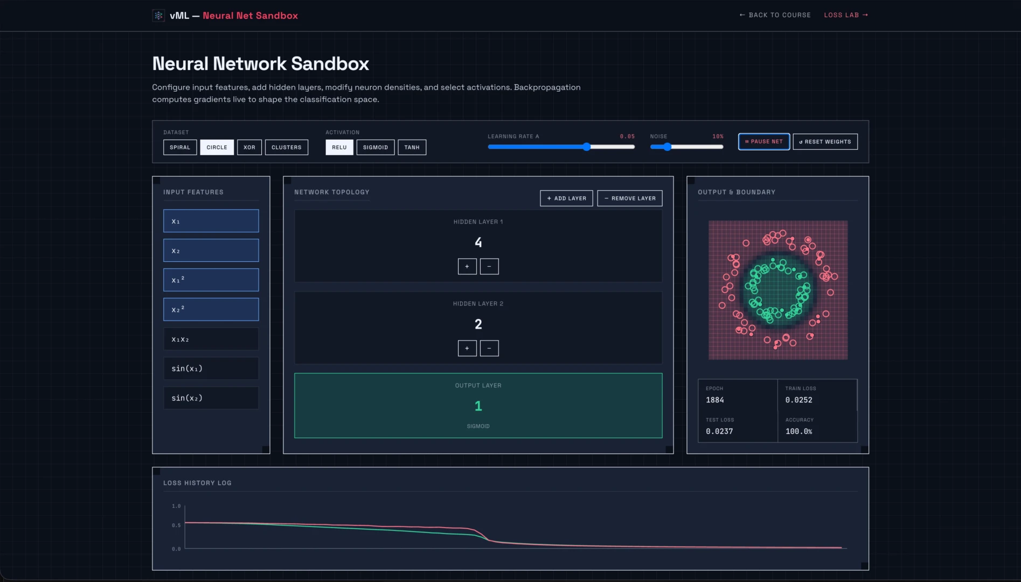Click the loss history chart
Image resolution: width=1021 pixels, height=582 pixels.
(x=510, y=527)
